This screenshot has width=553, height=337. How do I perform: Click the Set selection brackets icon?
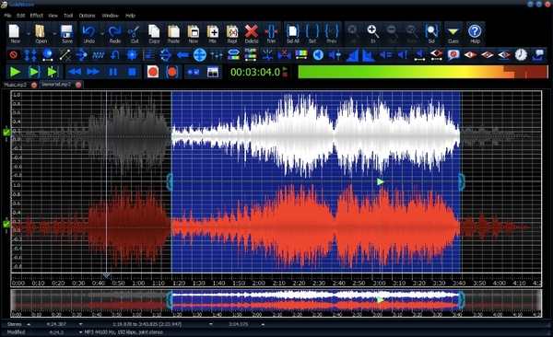pyautogui.click(x=312, y=31)
